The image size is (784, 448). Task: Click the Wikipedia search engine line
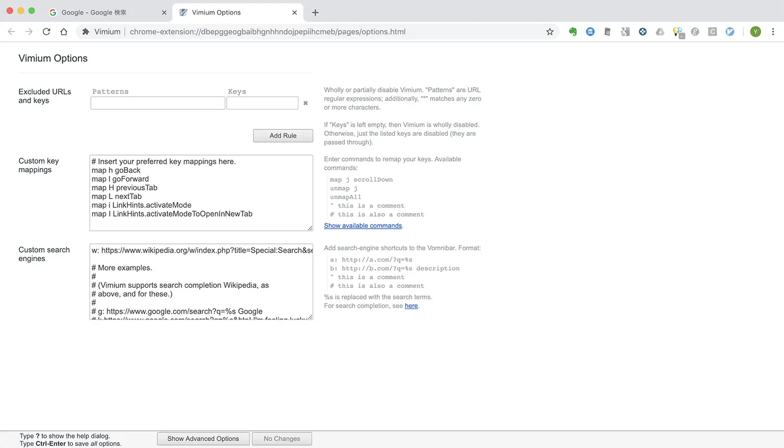(x=201, y=251)
